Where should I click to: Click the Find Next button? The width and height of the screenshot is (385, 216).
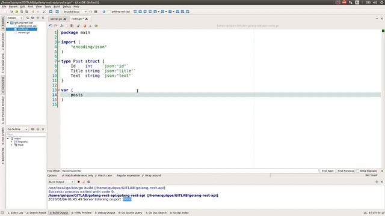point(327,171)
